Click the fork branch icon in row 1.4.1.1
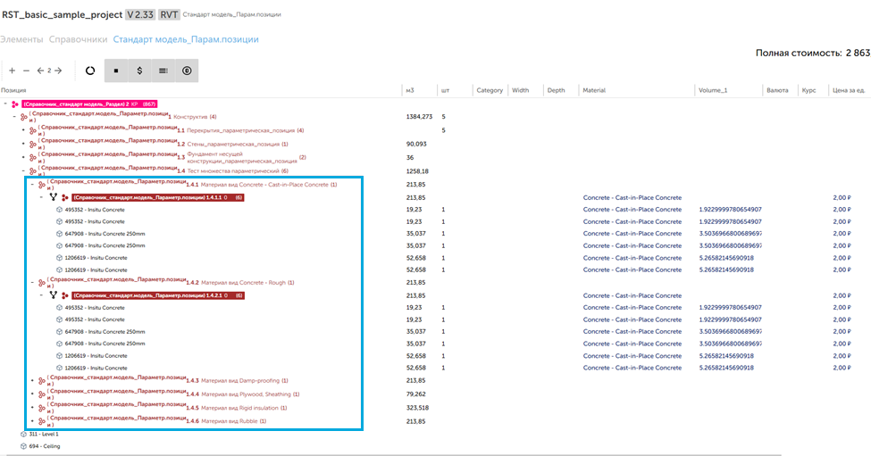Viewport: 871px width, 456px height. [53, 197]
